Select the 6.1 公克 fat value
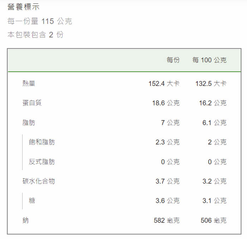The width and height of the screenshot is (247, 239). coord(215,122)
